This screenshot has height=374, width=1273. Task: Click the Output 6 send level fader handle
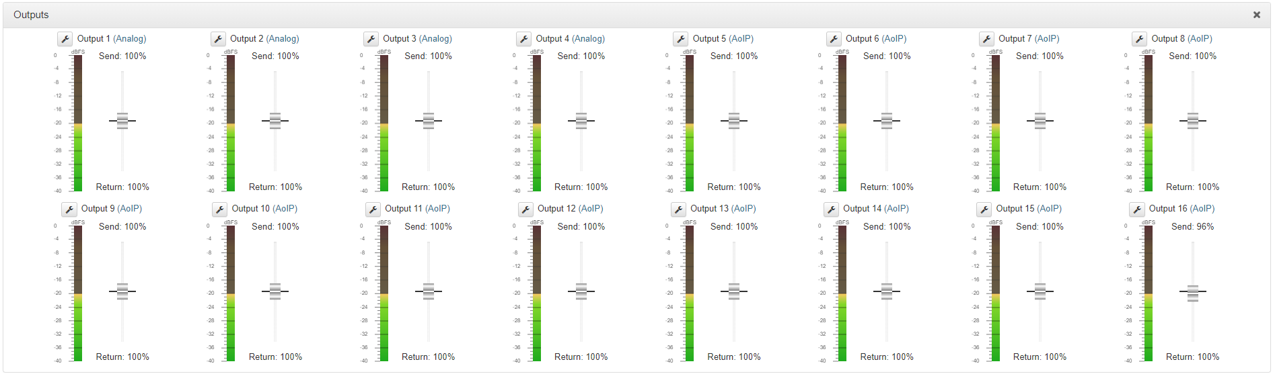(887, 121)
